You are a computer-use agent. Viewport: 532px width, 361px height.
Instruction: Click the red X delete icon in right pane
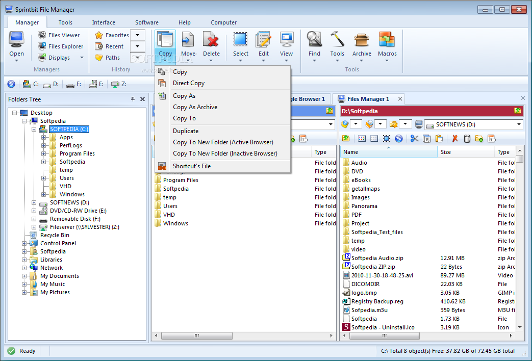(455, 138)
